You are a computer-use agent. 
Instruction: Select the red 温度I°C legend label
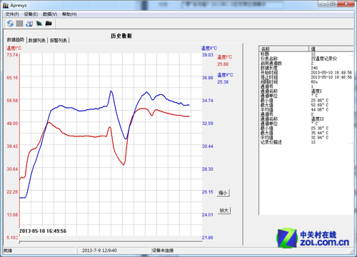[224, 57]
